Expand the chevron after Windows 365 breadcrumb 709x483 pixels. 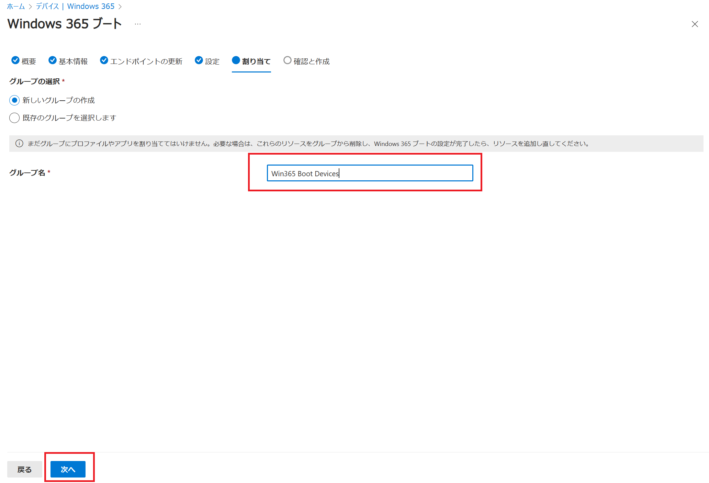(120, 7)
